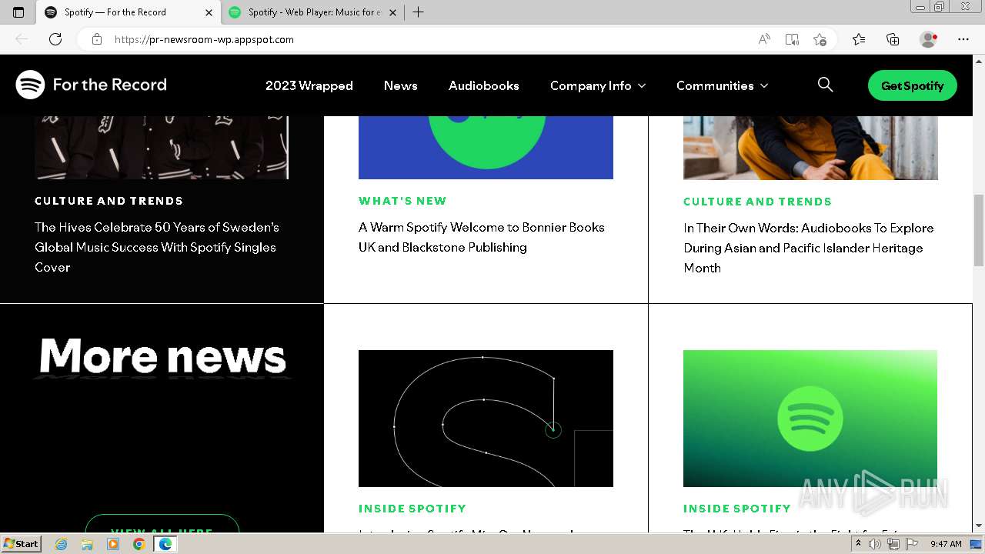Click the View All Here button
The width and height of the screenshot is (985, 554).
pos(162,525)
